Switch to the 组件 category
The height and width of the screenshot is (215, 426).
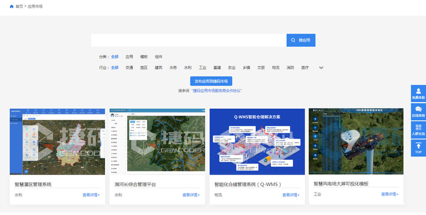(x=159, y=57)
